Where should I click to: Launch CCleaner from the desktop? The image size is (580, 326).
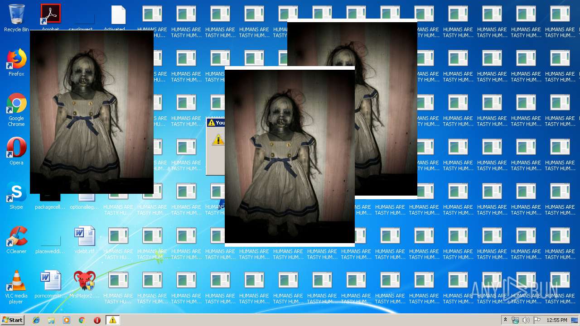pyautogui.click(x=16, y=240)
